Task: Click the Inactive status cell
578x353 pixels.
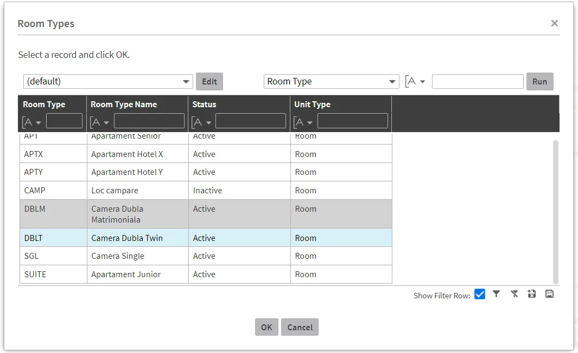Action: [x=239, y=191]
